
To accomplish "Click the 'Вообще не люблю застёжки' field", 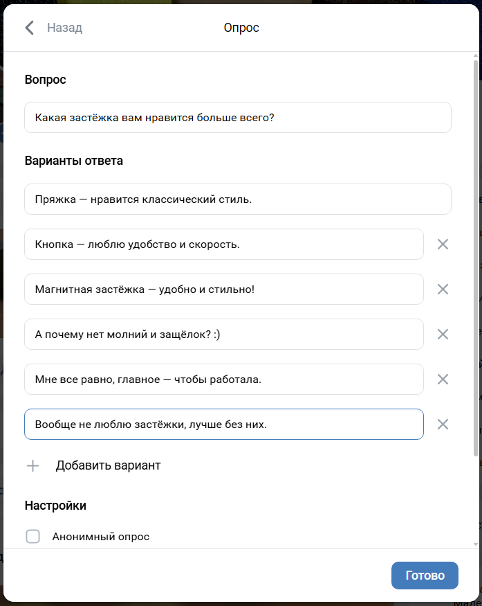I will tap(223, 425).
